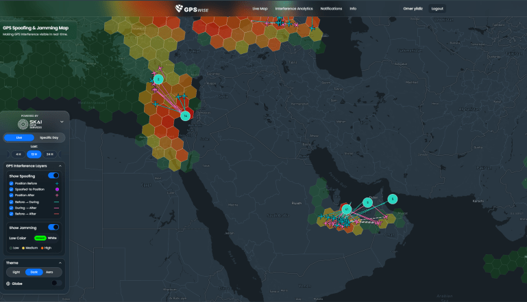This screenshot has width=527, height=302.
Task: Click the GPSwise logo
Action: coord(192,9)
